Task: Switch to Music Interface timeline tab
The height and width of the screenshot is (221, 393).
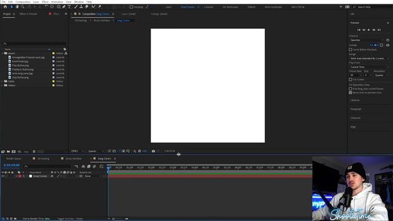Action: click(x=74, y=158)
